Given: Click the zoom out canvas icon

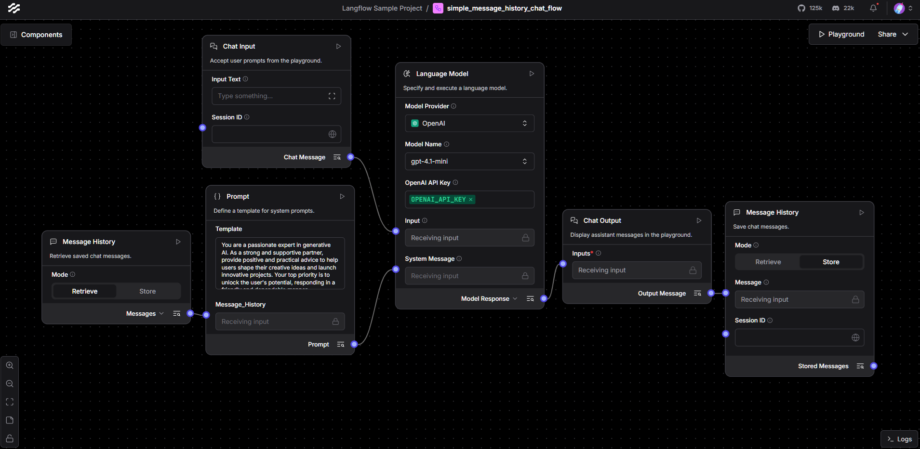Looking at the screenshot, I should [10, 384].
